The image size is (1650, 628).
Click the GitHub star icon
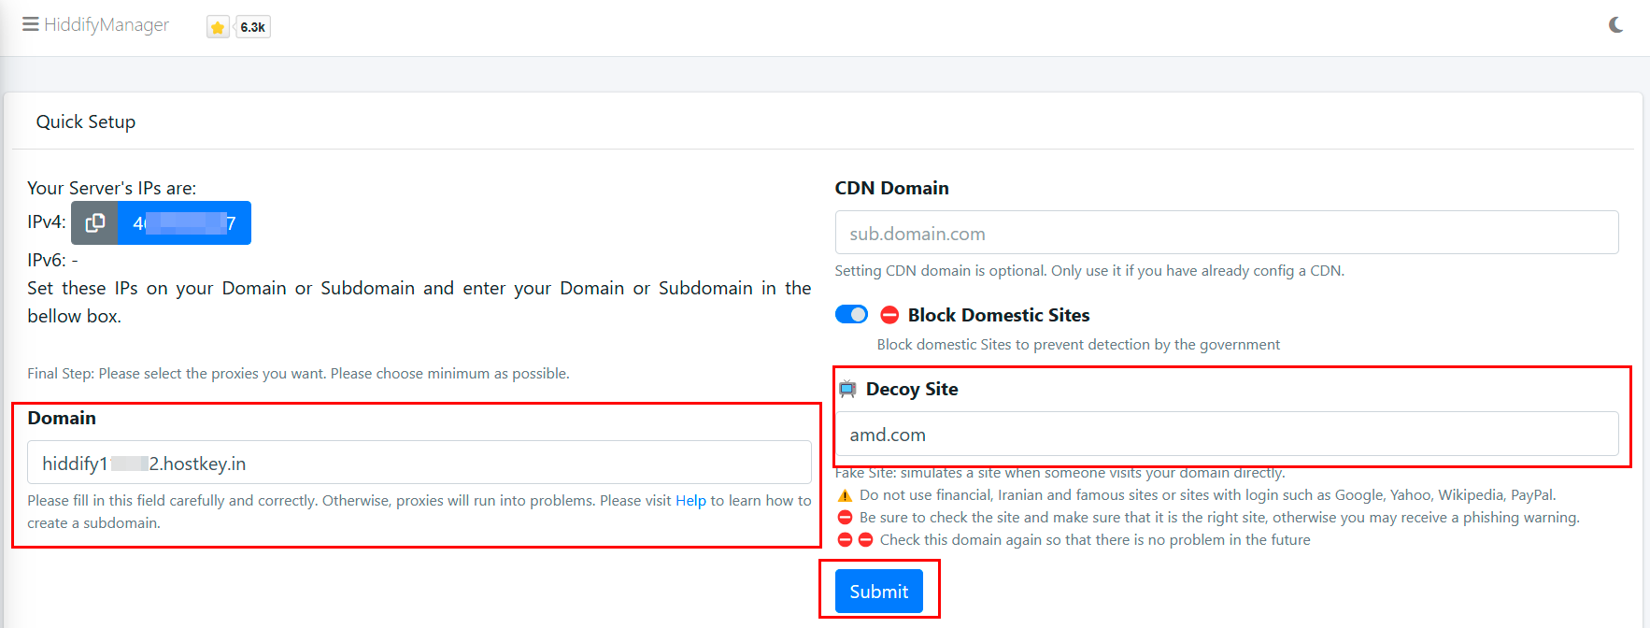pos(218,27)
